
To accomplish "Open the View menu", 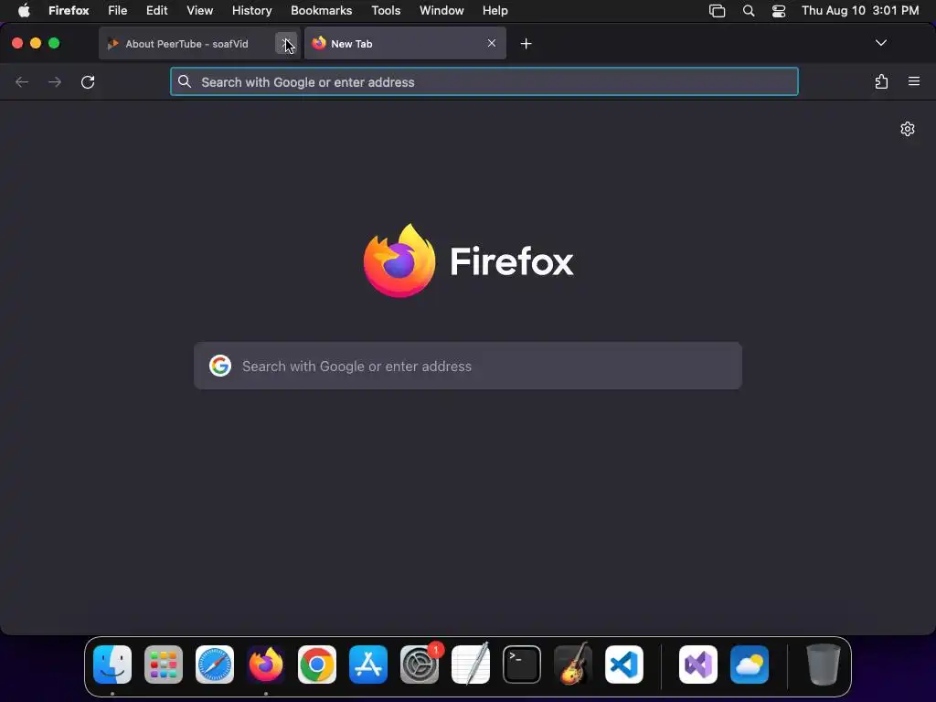I will [x=199, y=11].
